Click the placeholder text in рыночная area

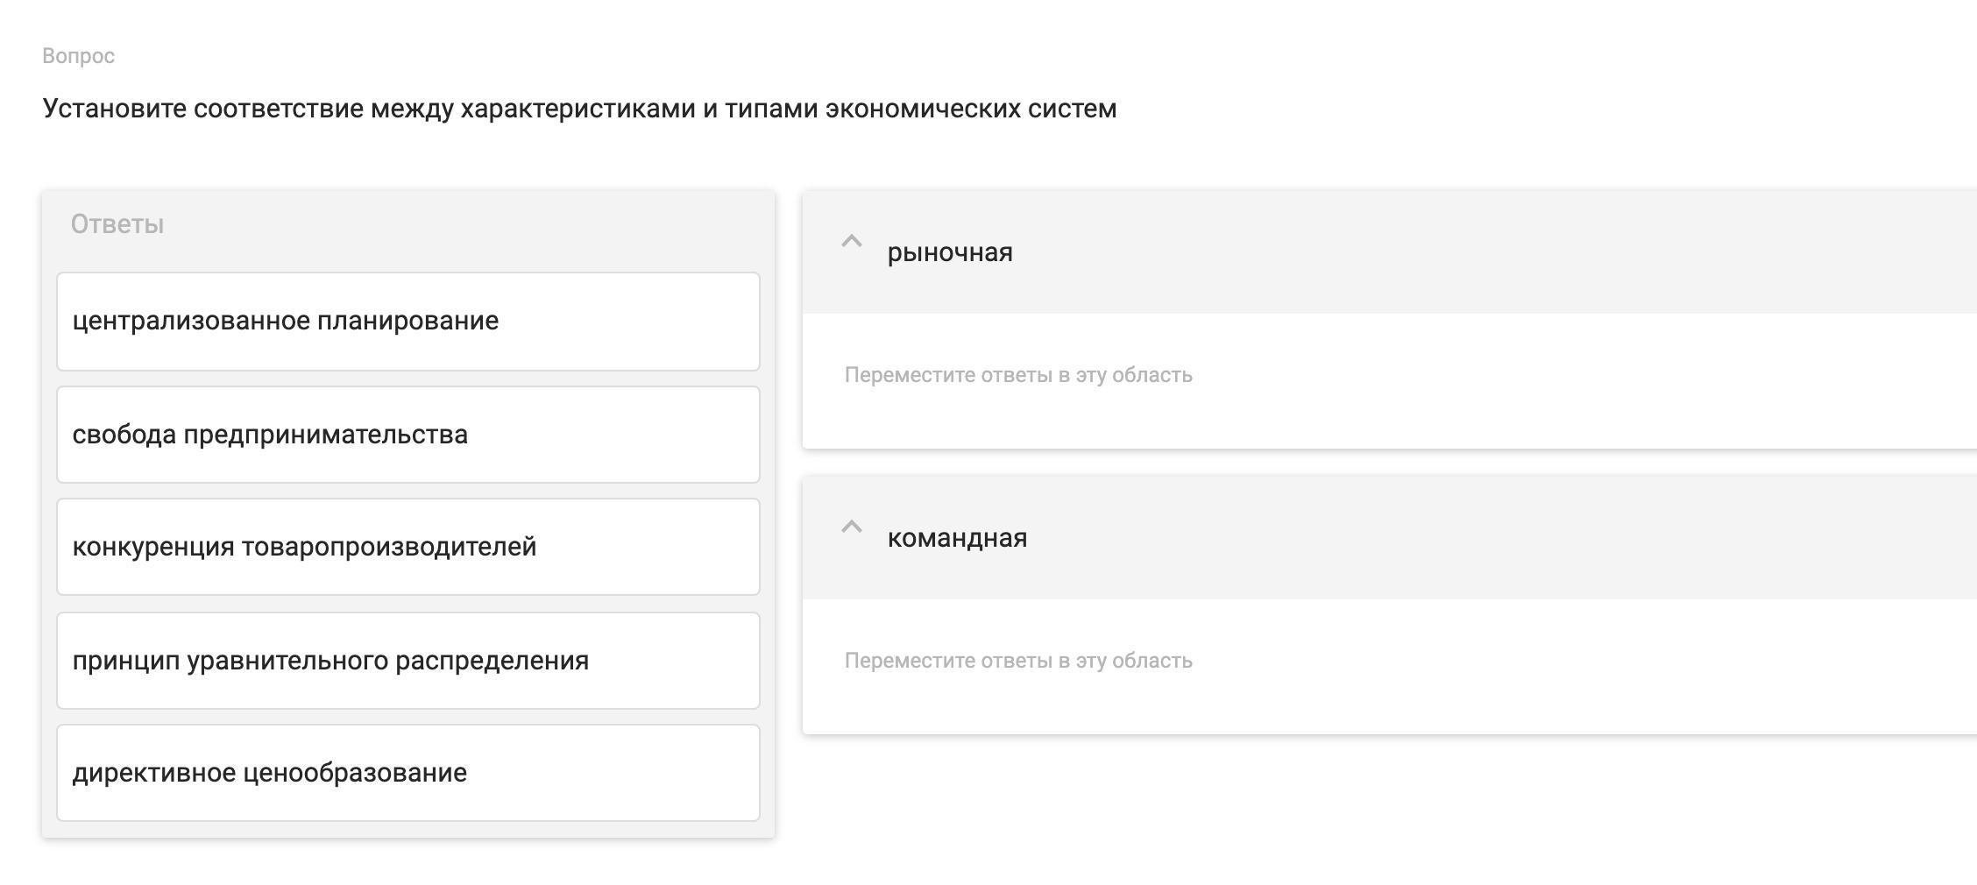point(1018,375)
